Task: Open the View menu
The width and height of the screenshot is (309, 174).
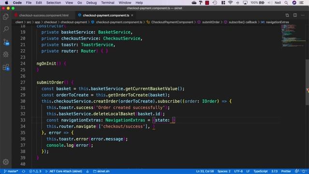Action: coord(69,2)
